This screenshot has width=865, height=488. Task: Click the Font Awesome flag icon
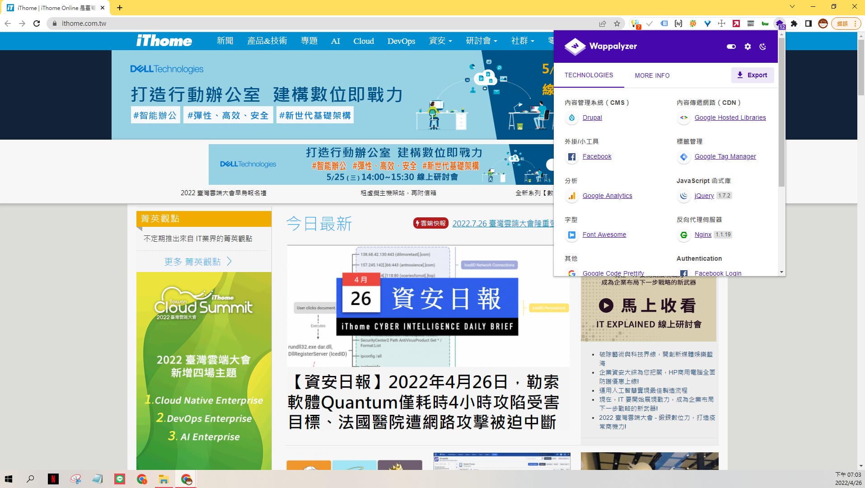(571, 235)
